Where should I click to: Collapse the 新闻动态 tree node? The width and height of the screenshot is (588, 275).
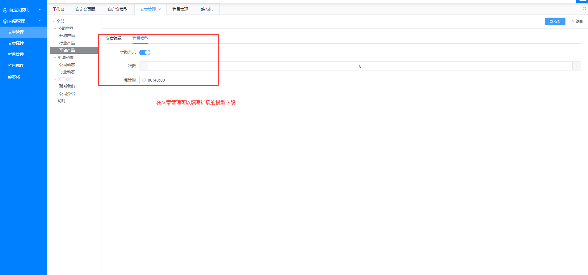(x=55, y=58)
